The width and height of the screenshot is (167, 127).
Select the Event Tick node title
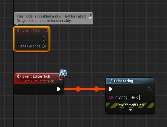click(x=31, y=30)
